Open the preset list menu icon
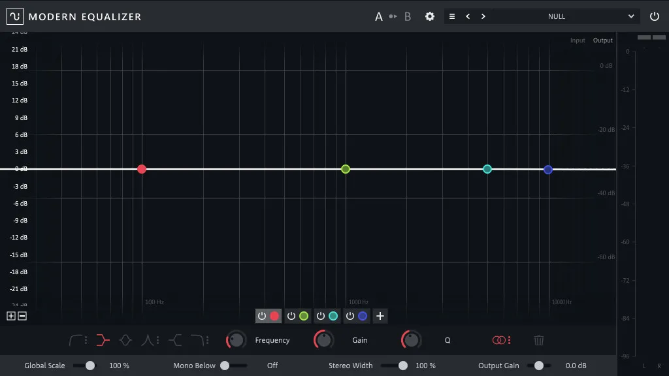The width and height of the screenshot is (669, 376). coord(452,16)
